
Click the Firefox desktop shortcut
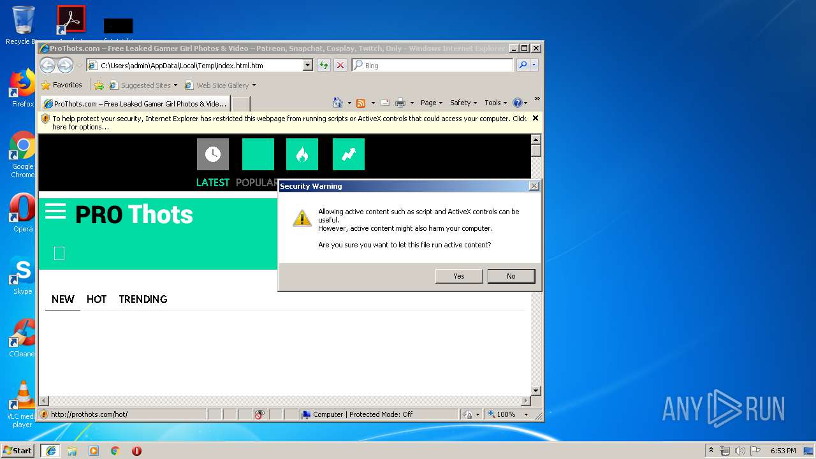tap(23, 88)
